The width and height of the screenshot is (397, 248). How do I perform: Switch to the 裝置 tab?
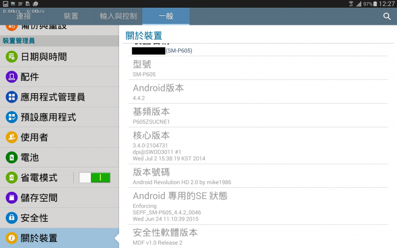[71, 17]
